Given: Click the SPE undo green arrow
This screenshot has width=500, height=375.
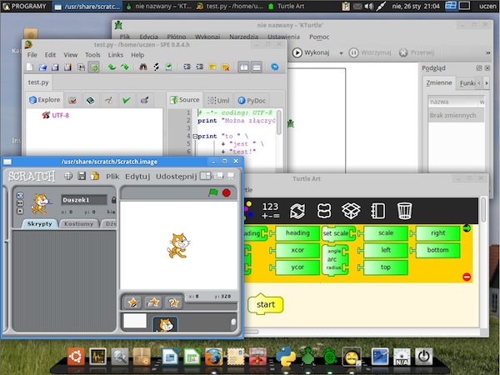Looking at the screenshot, I should 112,67.
